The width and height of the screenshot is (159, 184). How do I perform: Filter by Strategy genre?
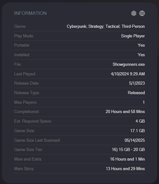point(96,27)
